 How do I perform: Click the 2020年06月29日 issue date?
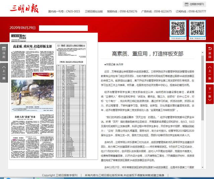coord(22,28)
